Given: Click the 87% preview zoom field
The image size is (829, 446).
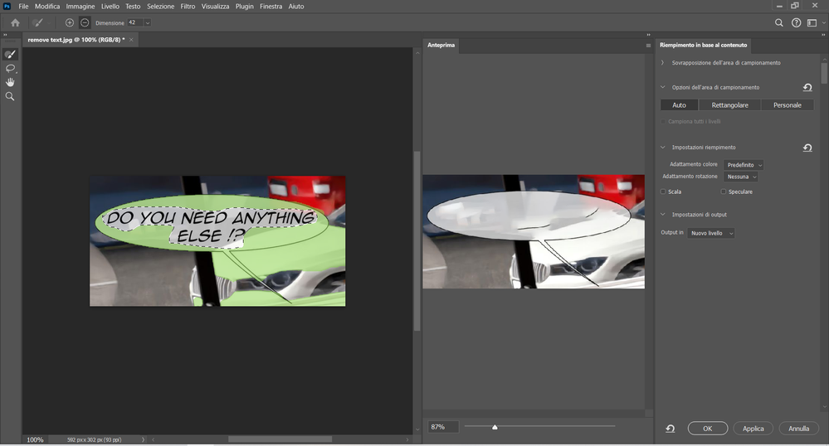Looking at the screenshot, I should click(443, 426).
